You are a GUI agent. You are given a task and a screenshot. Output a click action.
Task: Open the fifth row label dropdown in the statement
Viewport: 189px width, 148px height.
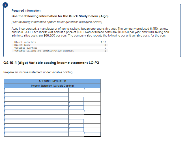point(36,108)
